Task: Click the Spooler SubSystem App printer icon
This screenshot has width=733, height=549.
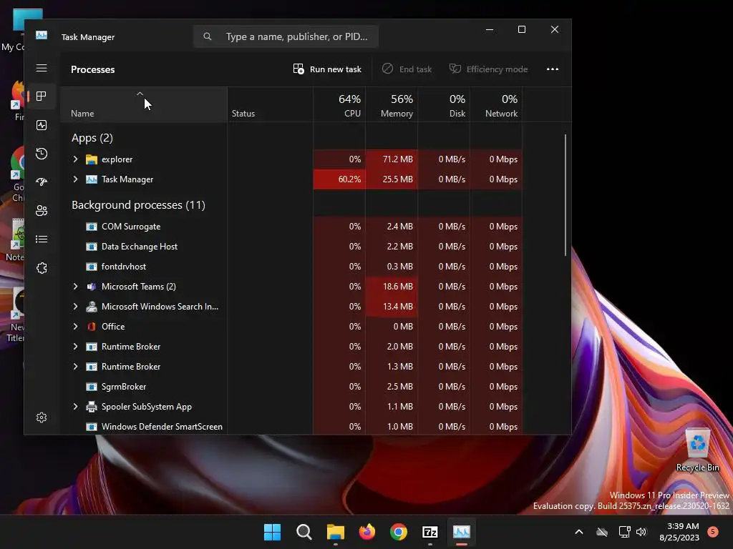Action: click(x=92, y=407)
